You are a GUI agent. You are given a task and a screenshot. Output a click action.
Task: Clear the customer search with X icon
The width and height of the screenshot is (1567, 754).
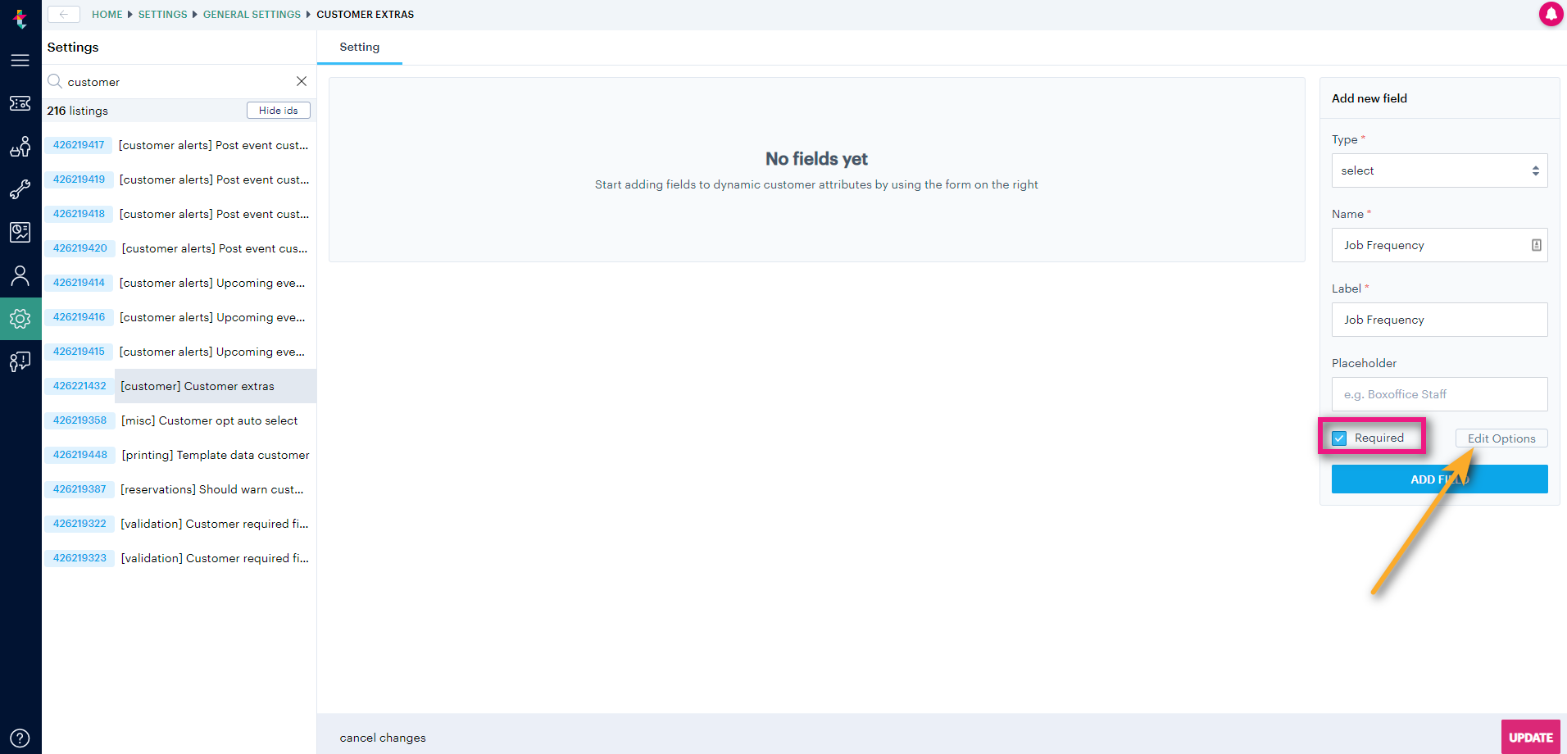pos(302,81)
